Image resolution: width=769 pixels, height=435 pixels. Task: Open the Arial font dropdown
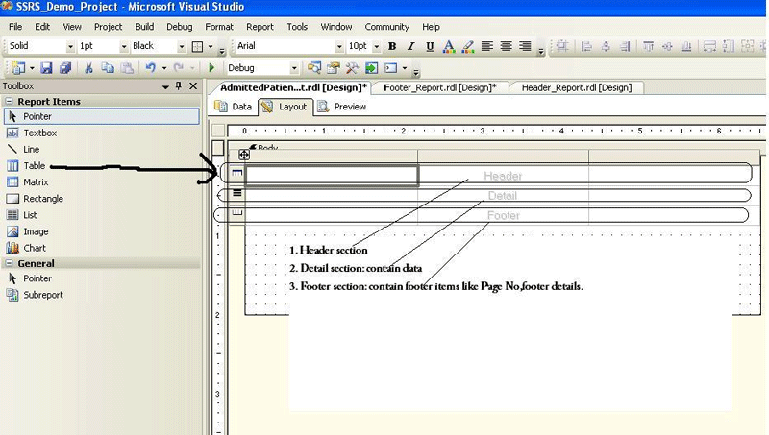pos(338,46)
